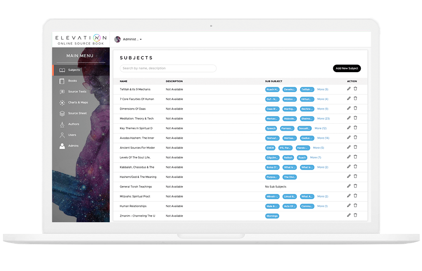Edit the Dimensions Of Daas row
422x271 pixels.
pos(349,108)
